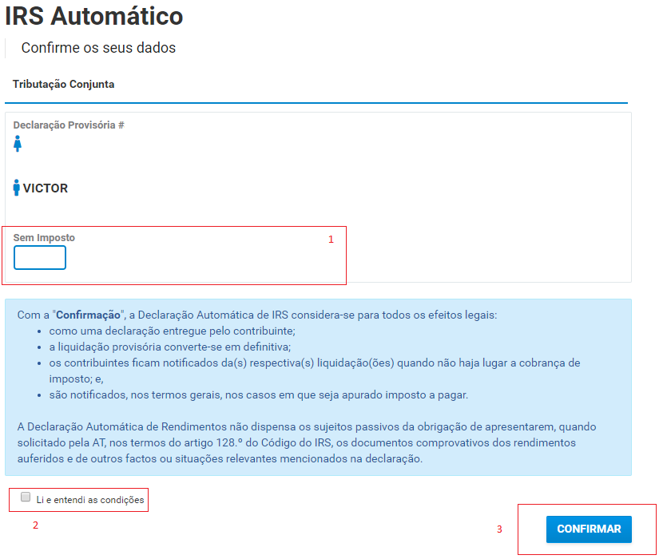Toggle acceptance of the declaration conditions

(23, 497)
